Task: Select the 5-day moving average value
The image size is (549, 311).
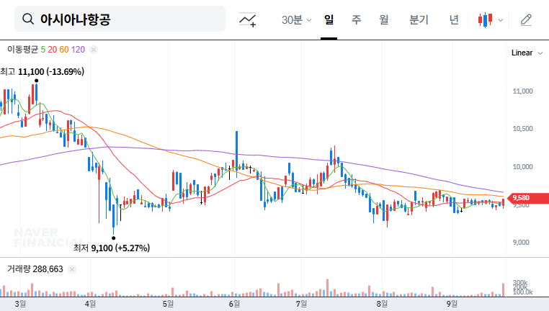Action: 43,50
